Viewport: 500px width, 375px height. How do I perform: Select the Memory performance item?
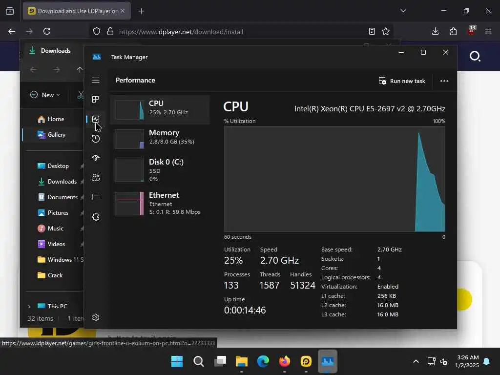click(160, 139)
